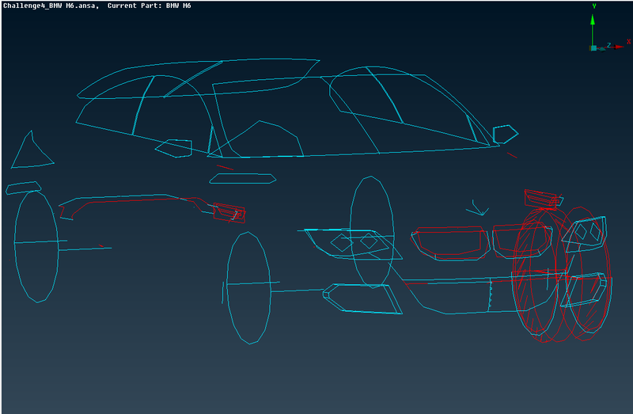
Task: Select the red indicator wireframe above the front wheel
Action: tap(543, 199)
